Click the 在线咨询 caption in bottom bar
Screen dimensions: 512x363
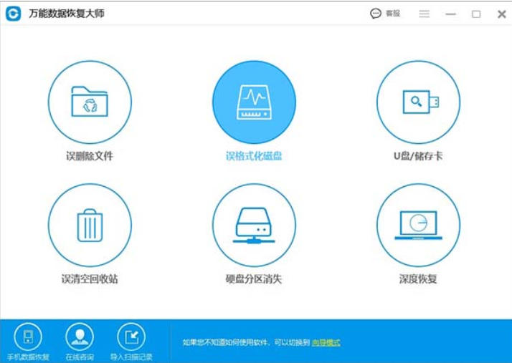[80, 357]
